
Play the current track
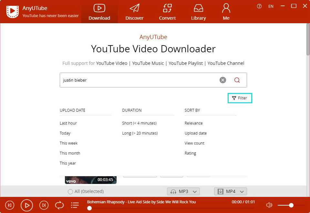click(27, 205)
